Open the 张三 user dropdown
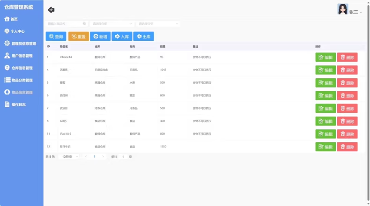This screenshot has height=206, width=370. pos(355,12)
